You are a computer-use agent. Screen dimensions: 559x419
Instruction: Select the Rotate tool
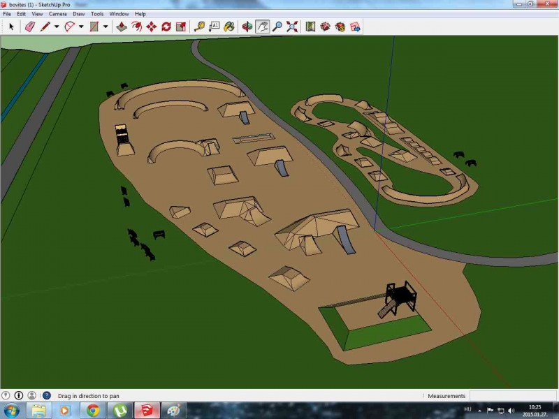click(x=166, y=27)
